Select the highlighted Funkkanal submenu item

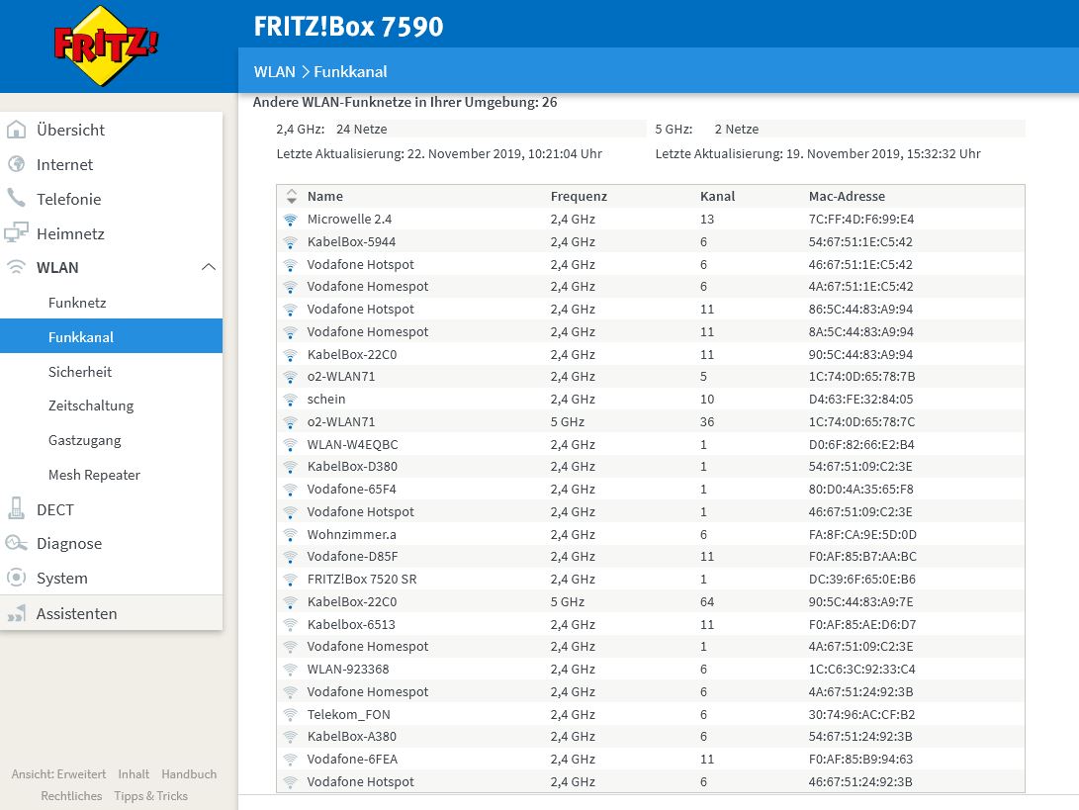(x=112, y=336)
